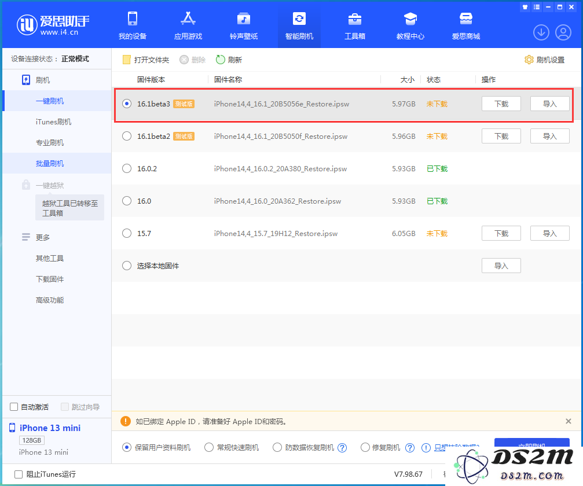The height and width of the screenshot is (486, 583).
Task: Visit the 爱思商城 store
Action: pos(466,25)
